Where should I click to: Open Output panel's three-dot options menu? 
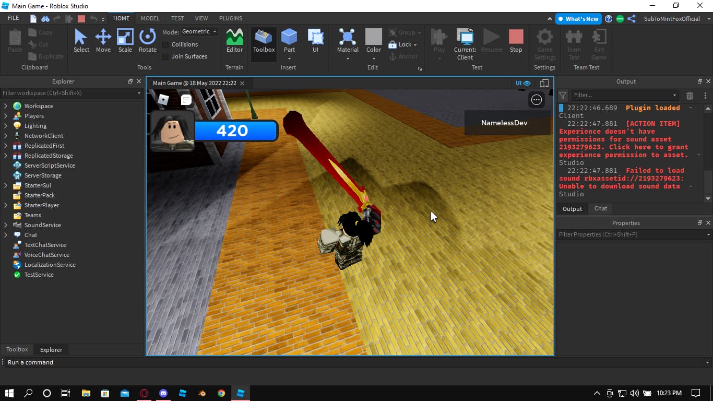click(x=705, y=96)
